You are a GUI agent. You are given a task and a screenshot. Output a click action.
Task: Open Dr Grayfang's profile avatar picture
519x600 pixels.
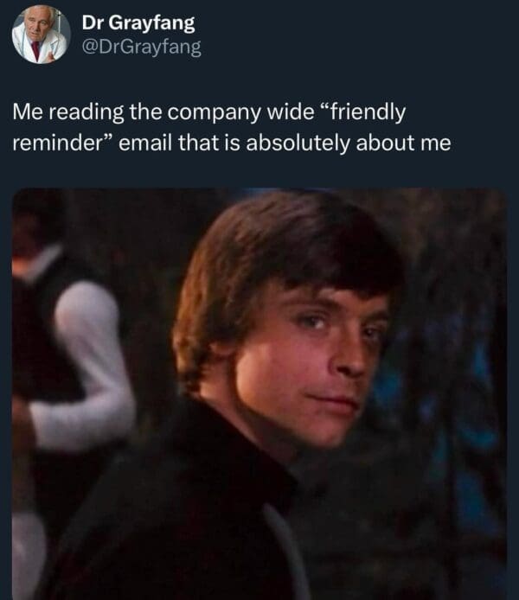(x=41, y=34)
